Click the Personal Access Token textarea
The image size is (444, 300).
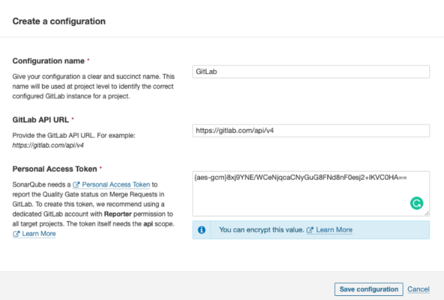point(311,194)
